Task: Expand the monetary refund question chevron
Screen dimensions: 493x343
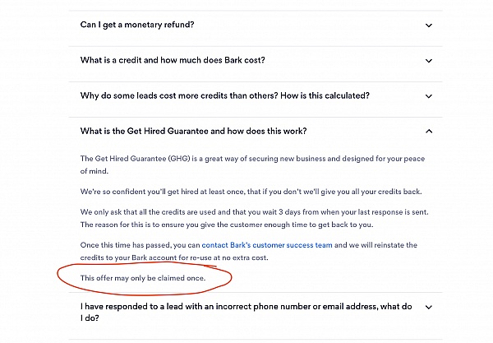Action: coord(428,25)
